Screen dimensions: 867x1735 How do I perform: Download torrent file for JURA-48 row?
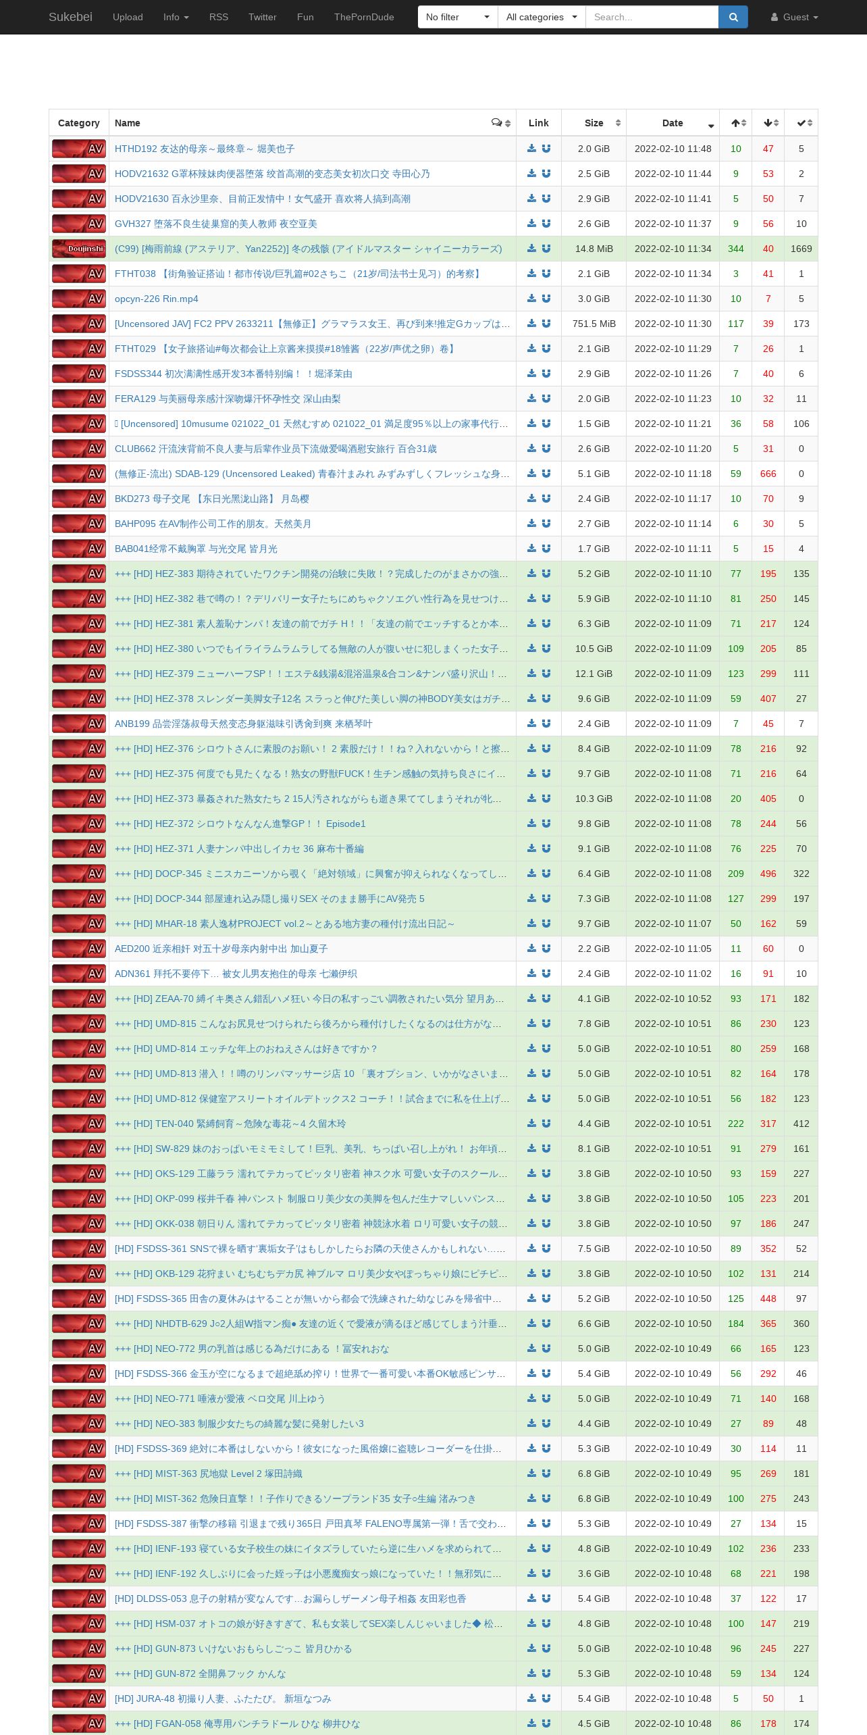pos(531,1699)
